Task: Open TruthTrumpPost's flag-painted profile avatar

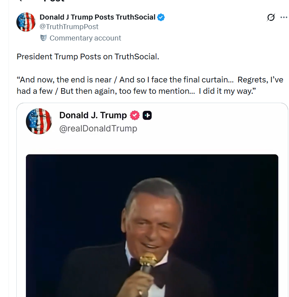Action: [x=26, y=22]
